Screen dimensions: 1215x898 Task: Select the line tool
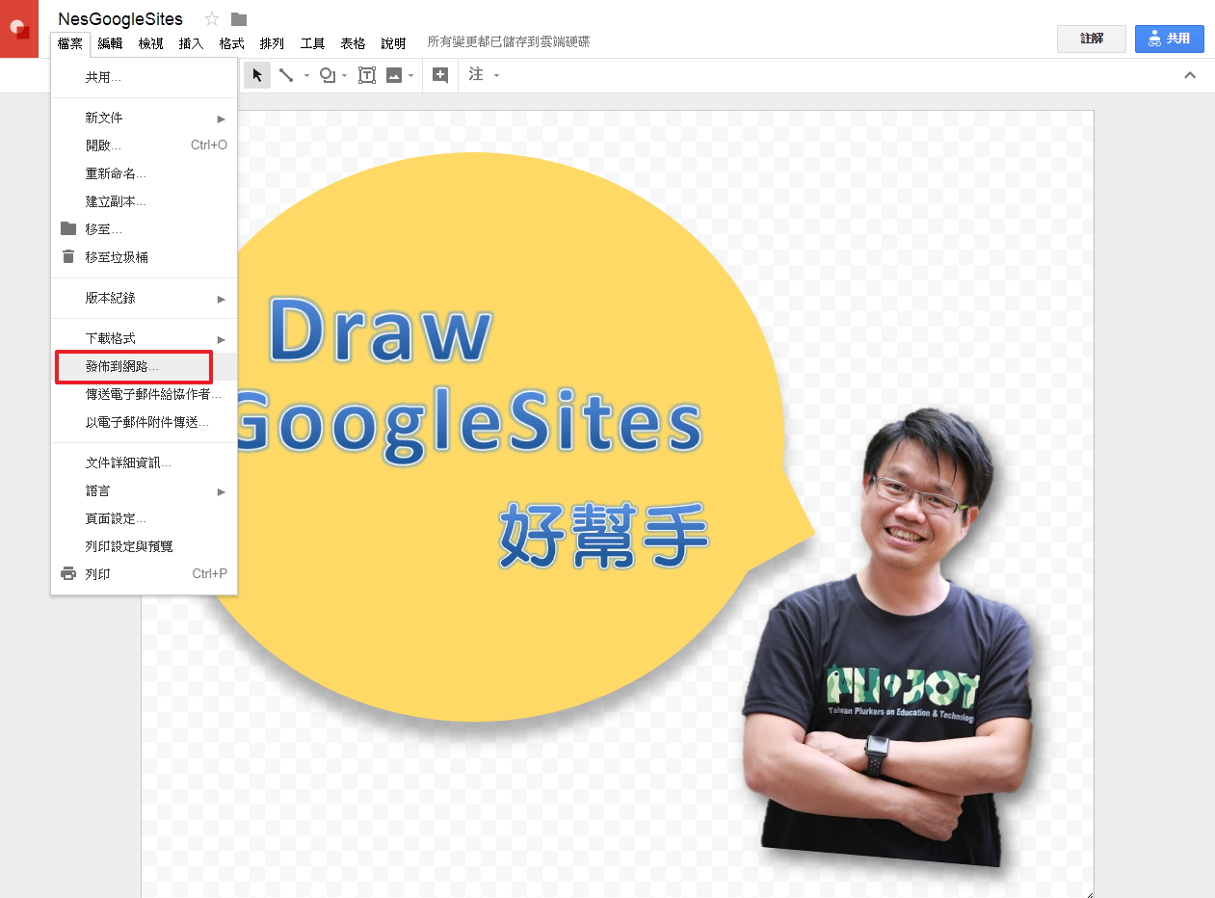[x=286, y=75]
